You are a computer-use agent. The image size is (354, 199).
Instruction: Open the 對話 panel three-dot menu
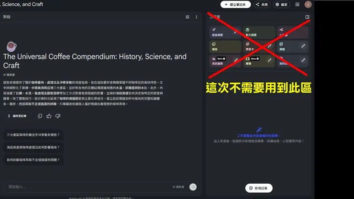click(197, 17)
